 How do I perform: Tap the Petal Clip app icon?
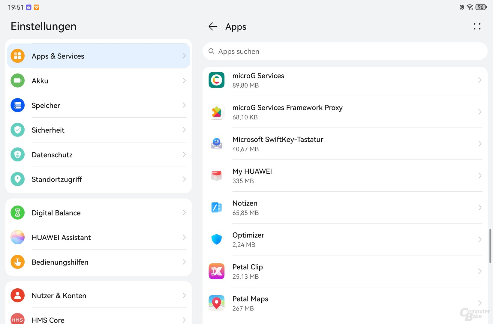[x=216, y=271]
